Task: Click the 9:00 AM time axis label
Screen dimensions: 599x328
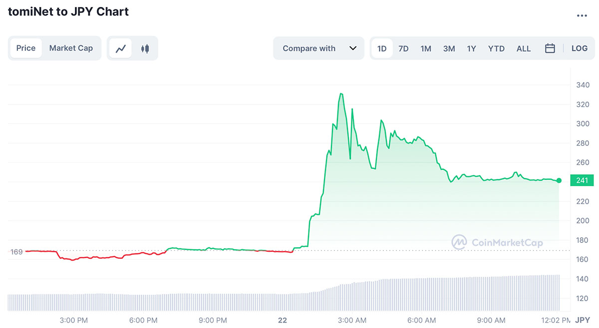Action: tap(492, 320)
